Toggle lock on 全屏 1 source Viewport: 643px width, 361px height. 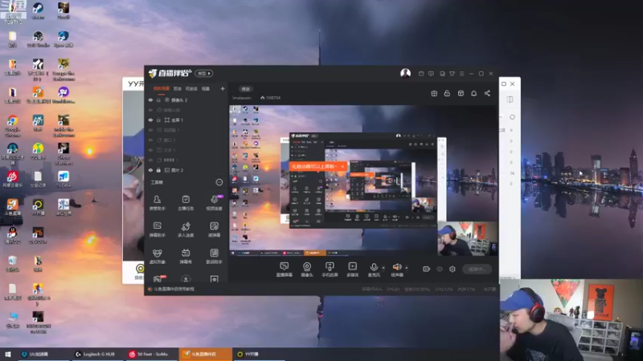coord(158,120)
